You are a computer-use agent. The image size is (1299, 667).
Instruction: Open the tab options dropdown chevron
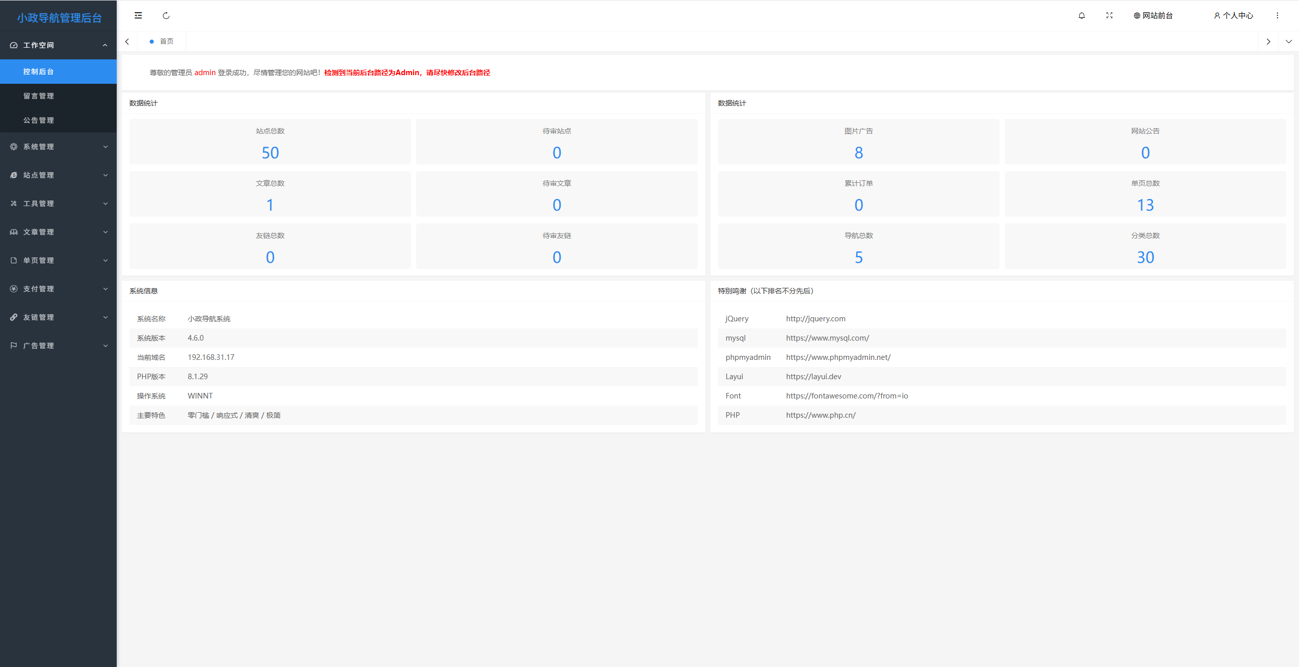(1288, 42)
